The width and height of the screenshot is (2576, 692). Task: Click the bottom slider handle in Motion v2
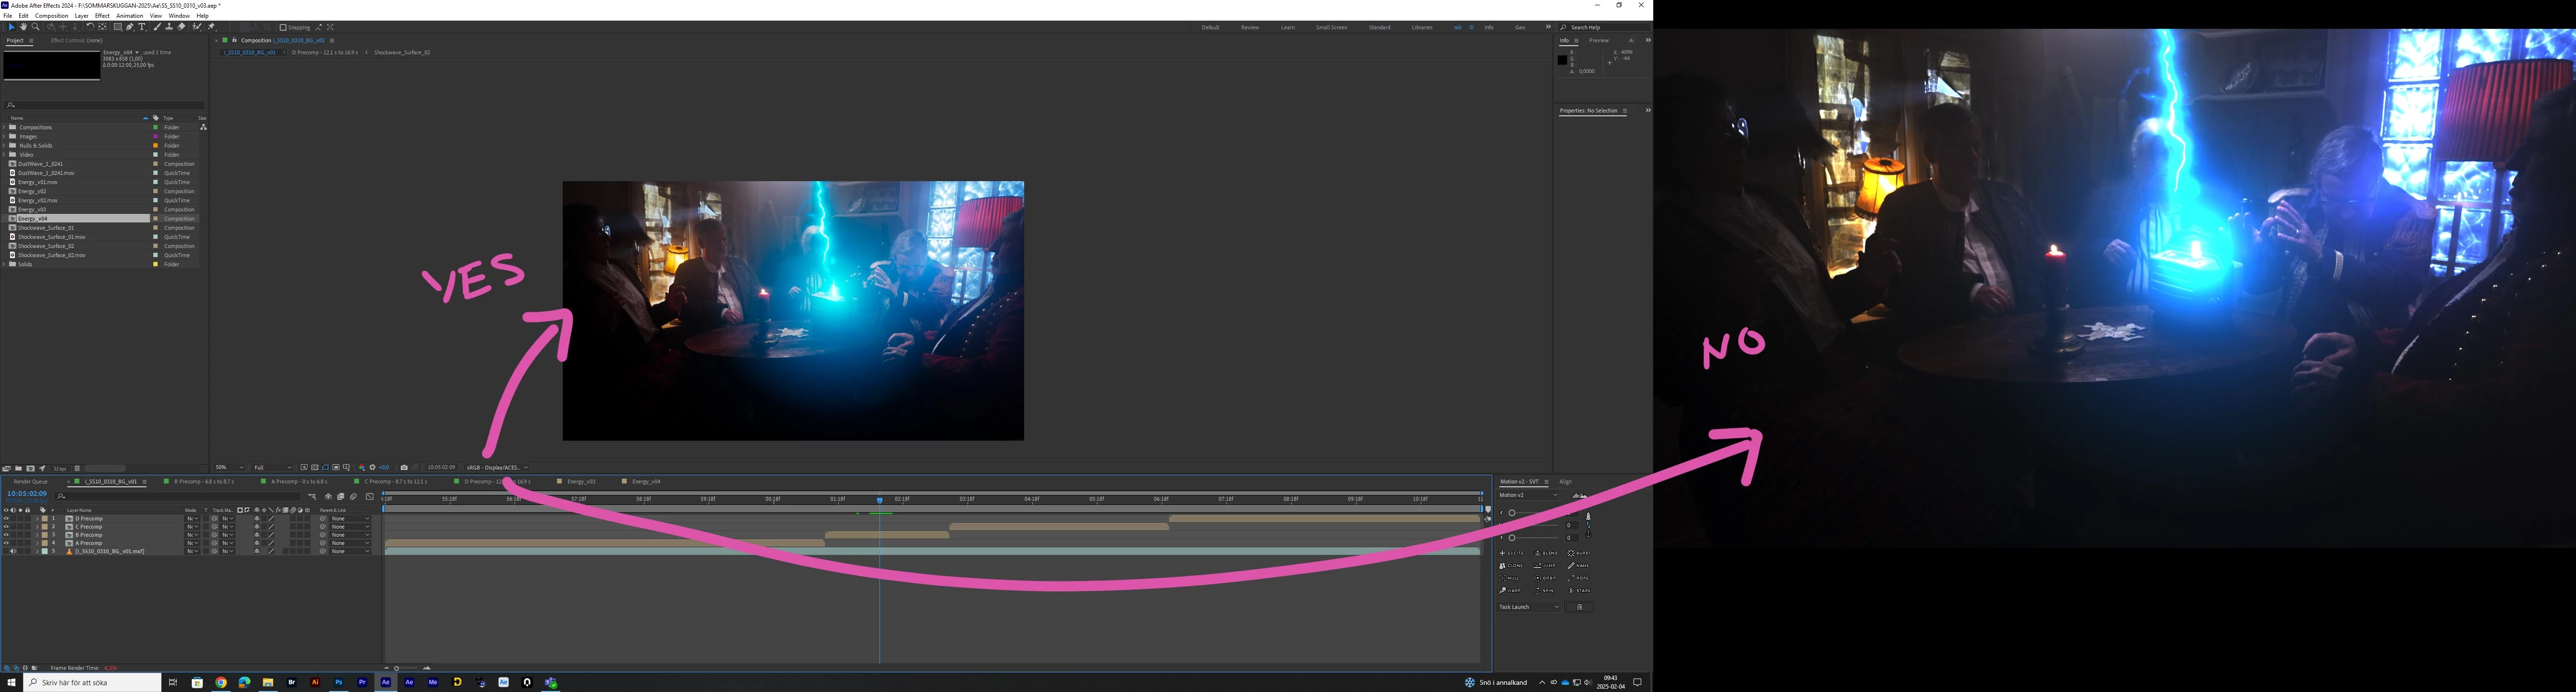tap(1512, 538)
